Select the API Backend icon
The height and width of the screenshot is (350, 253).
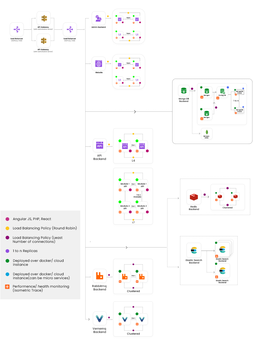[100, 145]
